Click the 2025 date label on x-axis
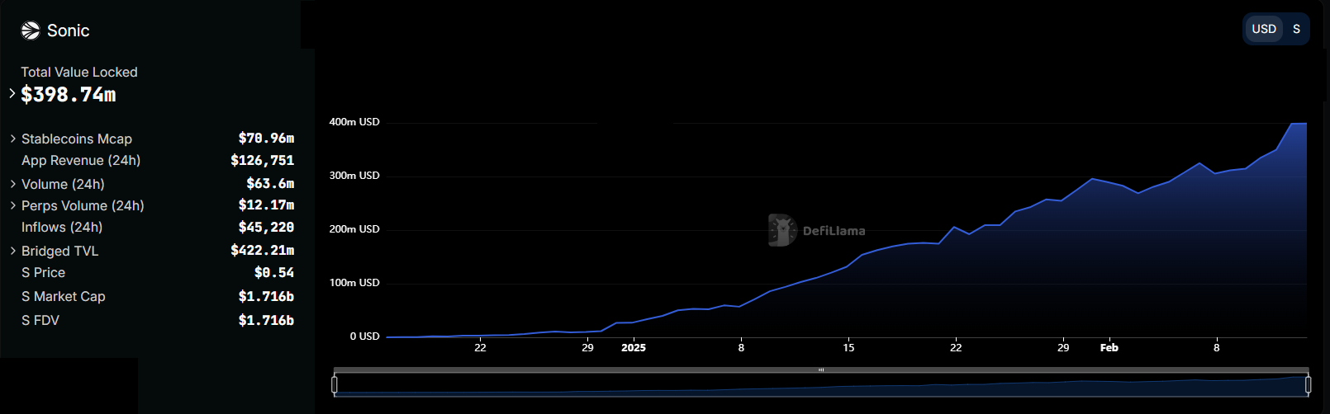 pos(634,348)
